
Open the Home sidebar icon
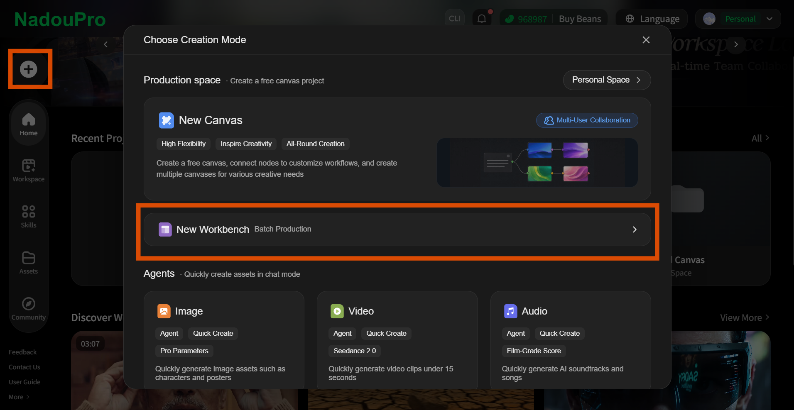tap(29, 120)
